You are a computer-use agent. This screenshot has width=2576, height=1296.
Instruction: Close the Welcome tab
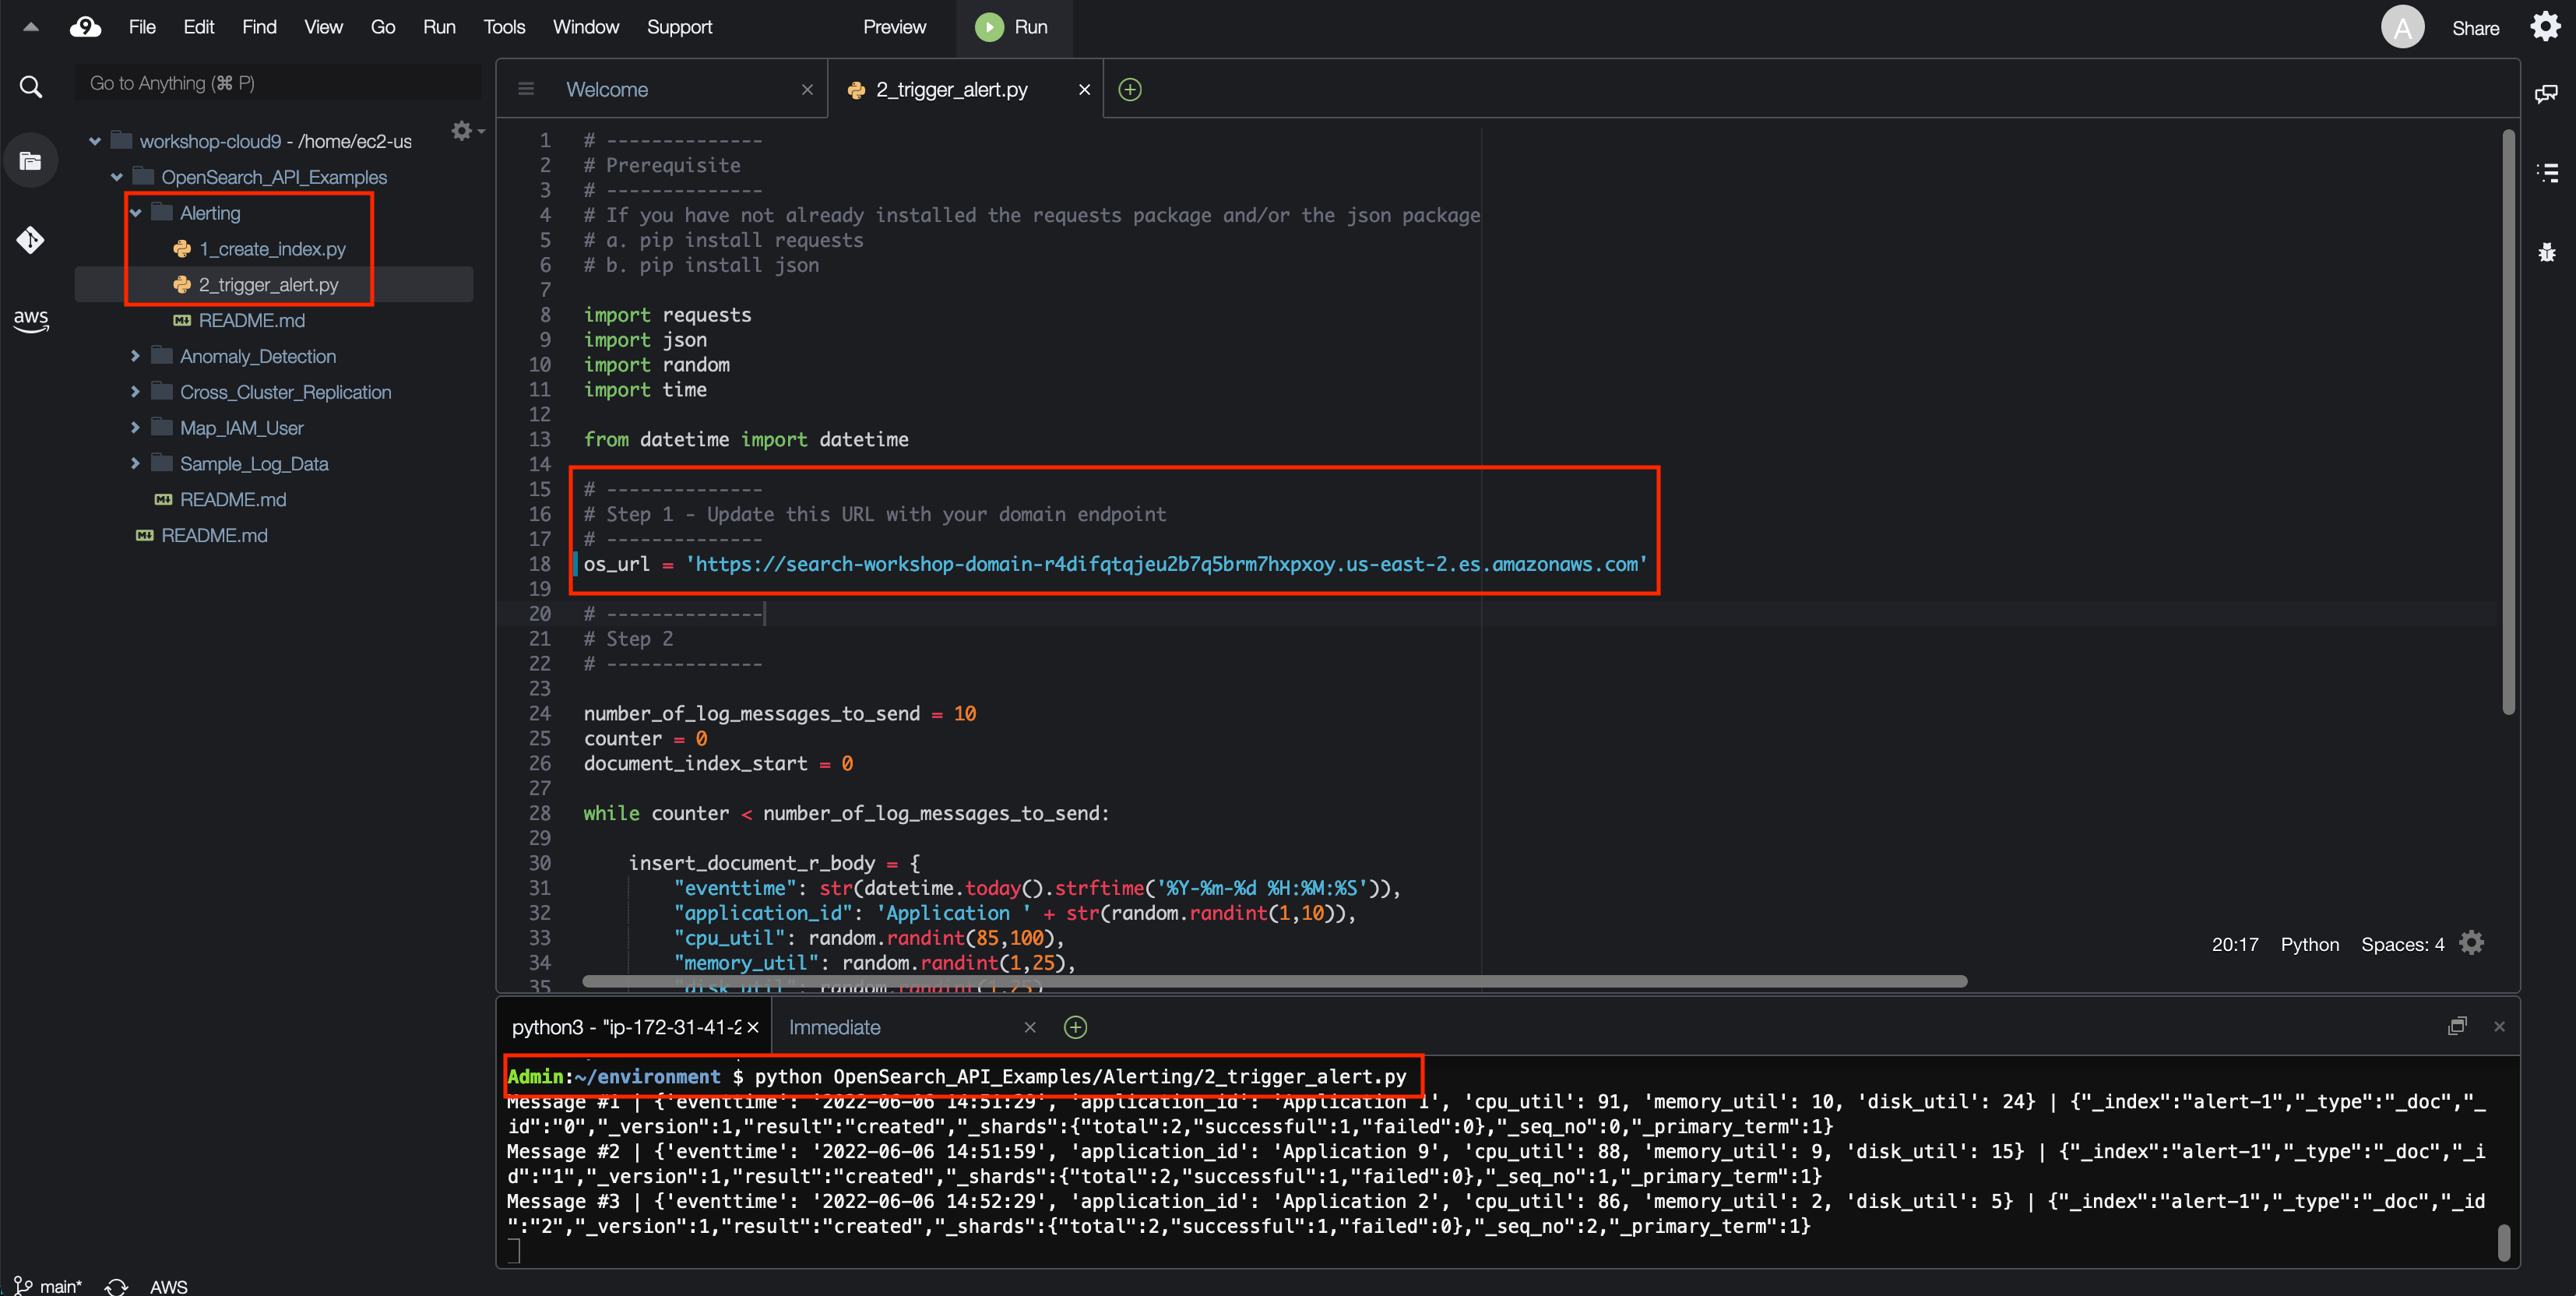click(x=807, y=89)
